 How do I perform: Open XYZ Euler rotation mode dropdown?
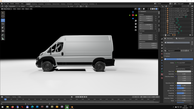pos(148,31)
